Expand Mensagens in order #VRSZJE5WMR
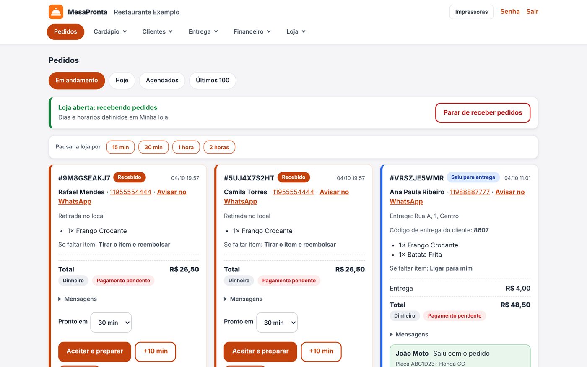 409,334
